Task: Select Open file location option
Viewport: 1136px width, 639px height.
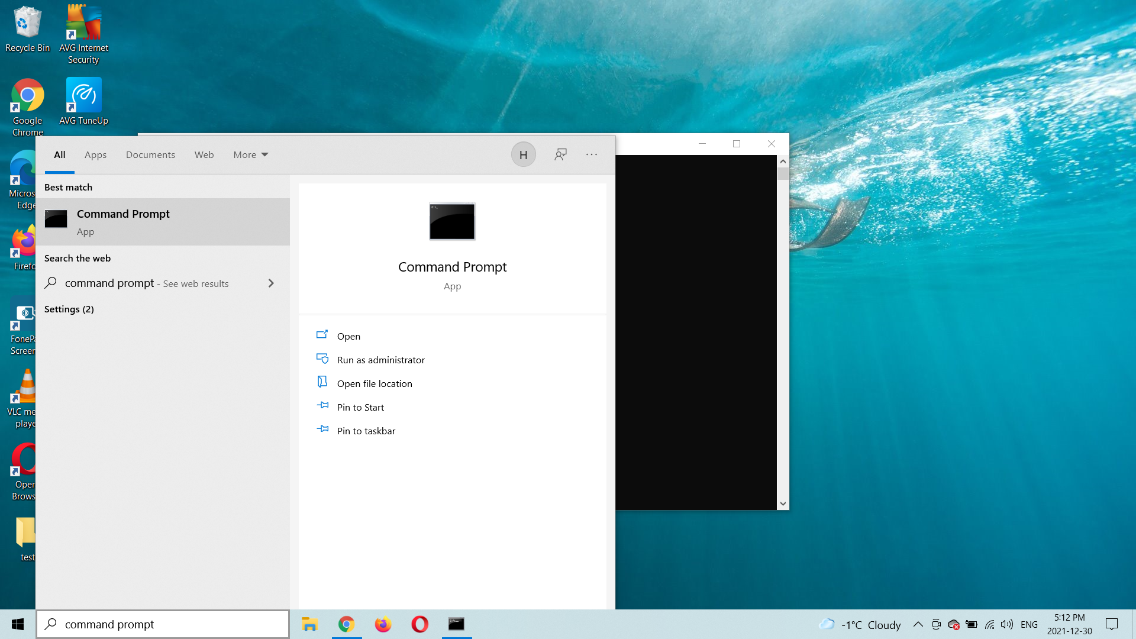Action: click(x=375, y=383)
